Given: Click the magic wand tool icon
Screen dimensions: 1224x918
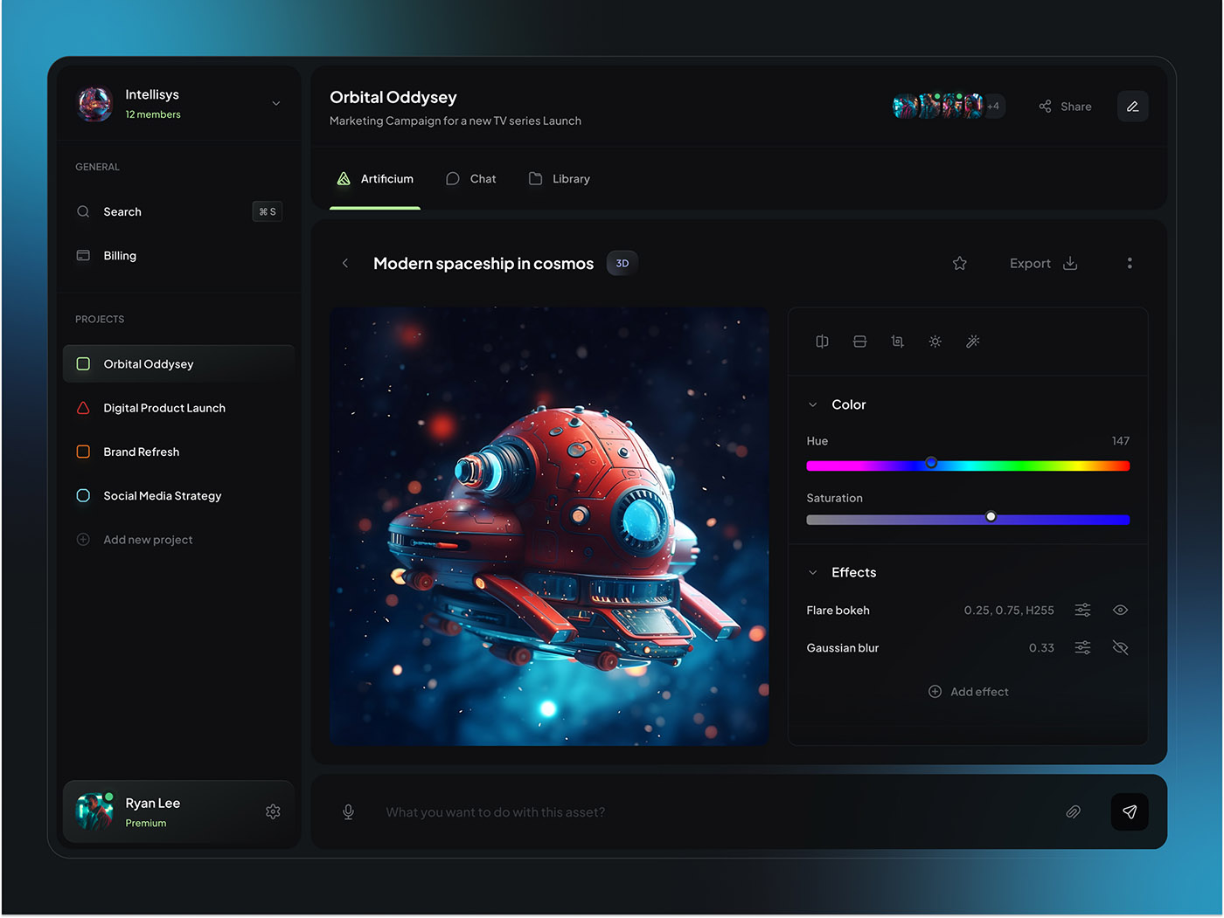Looking at the screenshot, I should tap(972, 342).
